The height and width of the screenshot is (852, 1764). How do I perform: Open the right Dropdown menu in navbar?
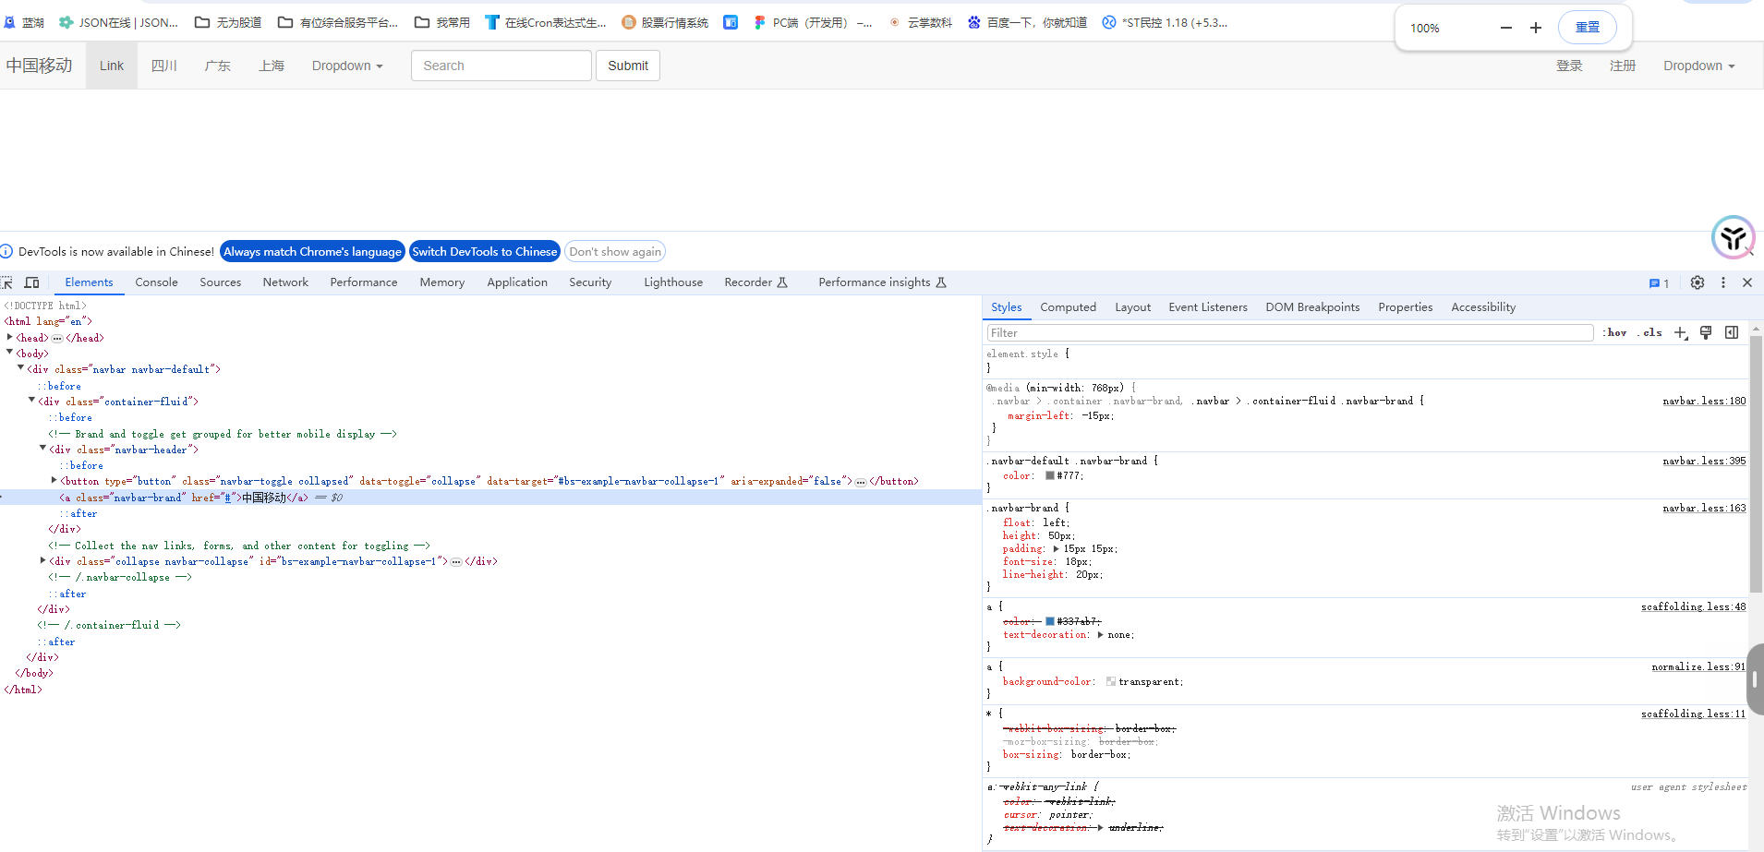pyautogui.click(x=1699, y=66)
